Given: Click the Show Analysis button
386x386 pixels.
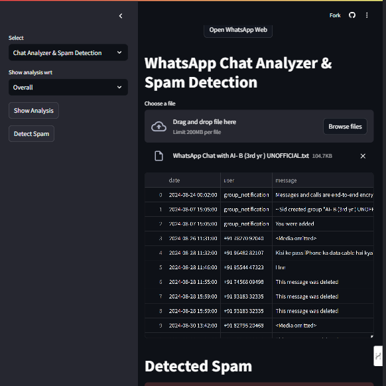Looking at the screenshot, I should click(x=34, y=111).
